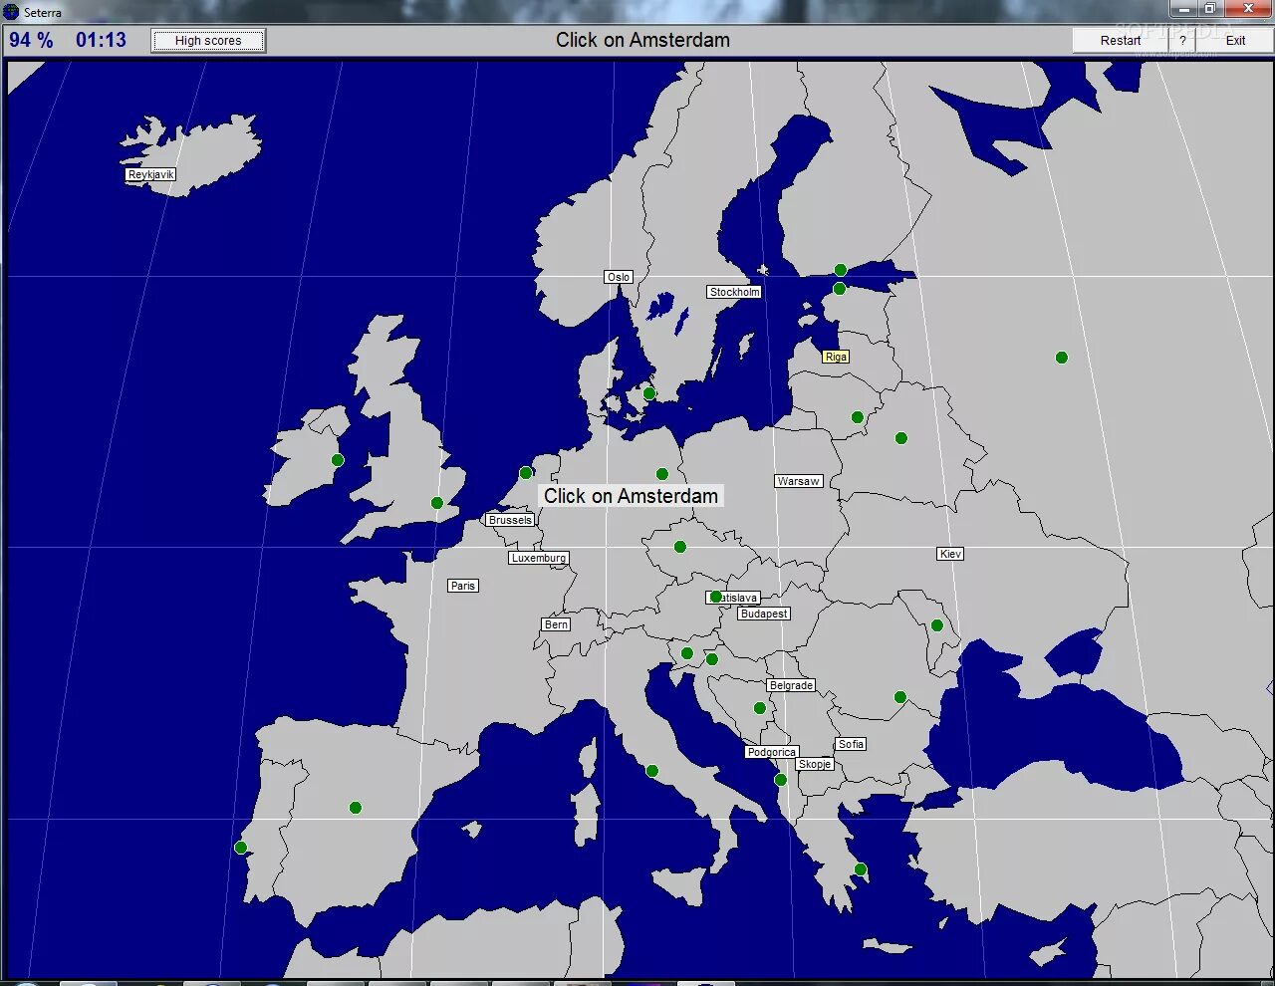This screenshot has width=1275, height=986.
Task: Click the Podgorica city label
Action: coord(772,752)
